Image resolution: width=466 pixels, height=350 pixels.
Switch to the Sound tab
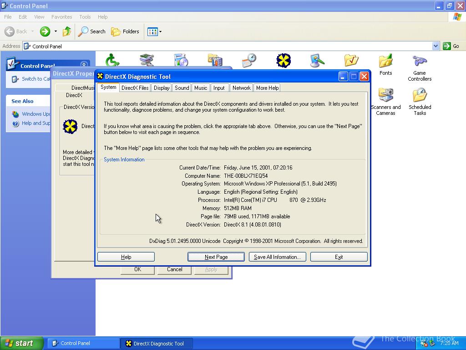pyautogui.click(x=182, y=88)
